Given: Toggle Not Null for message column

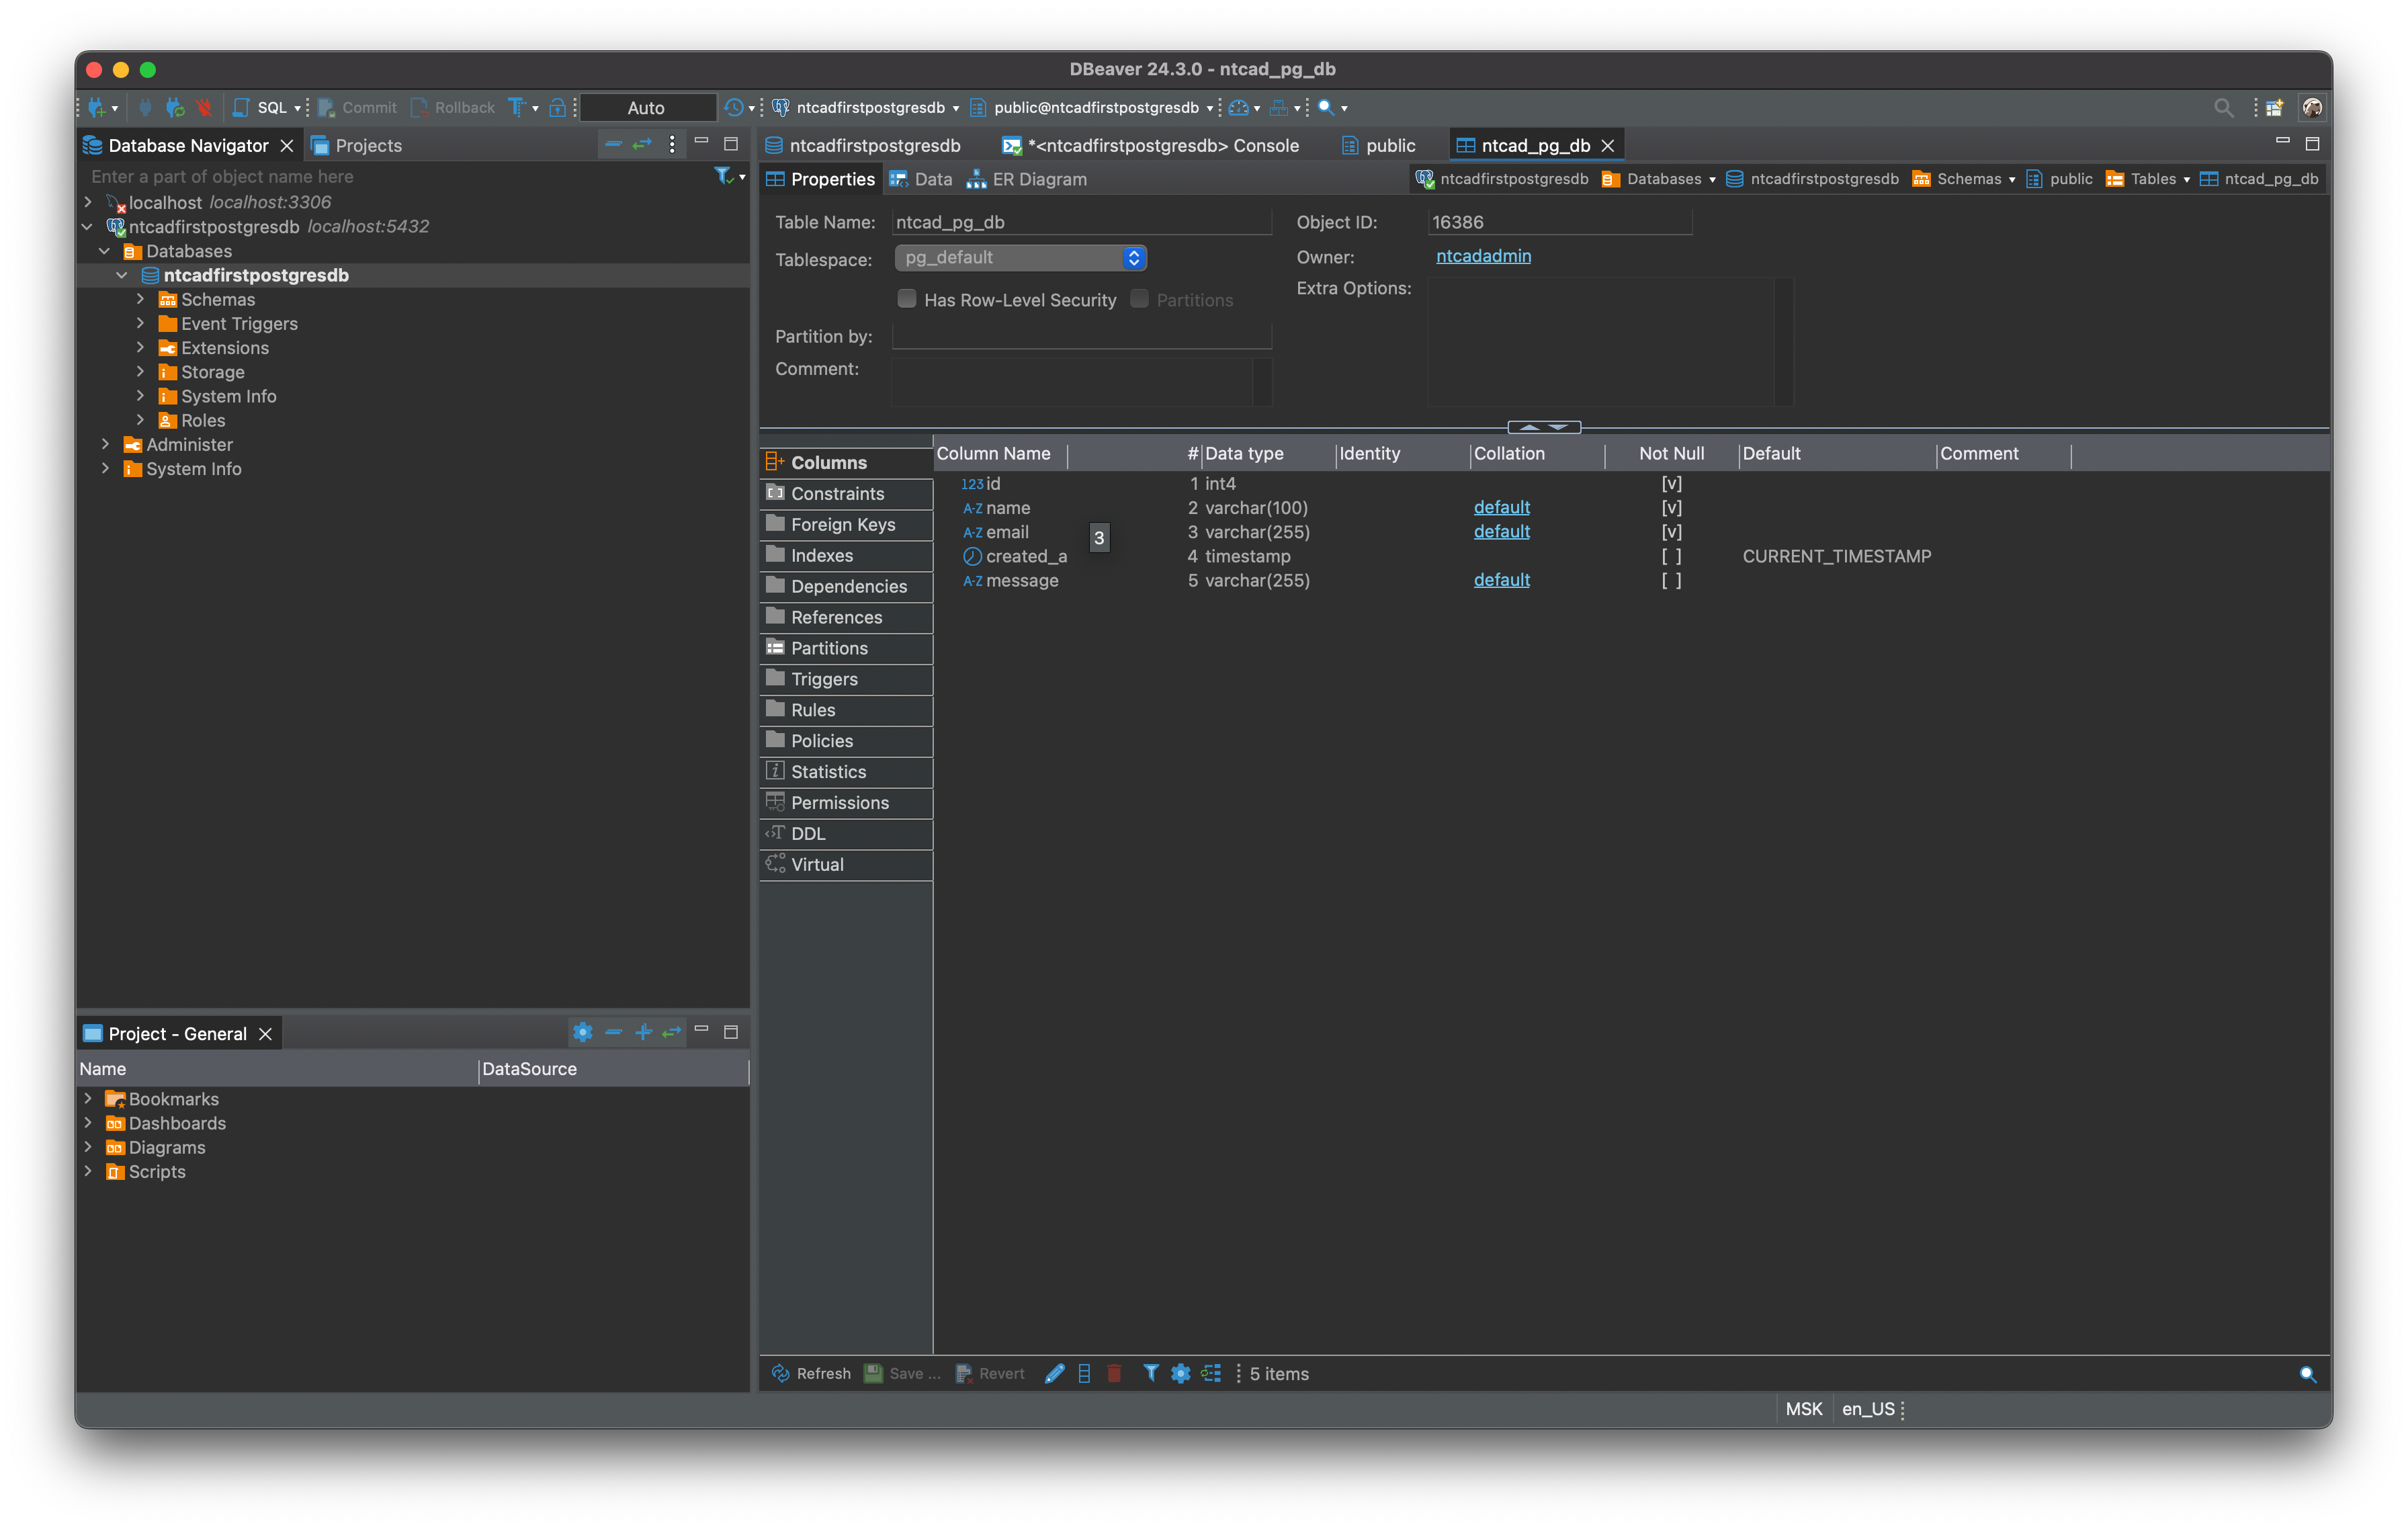Looking at the screenshot, I should coord(1671,580).
